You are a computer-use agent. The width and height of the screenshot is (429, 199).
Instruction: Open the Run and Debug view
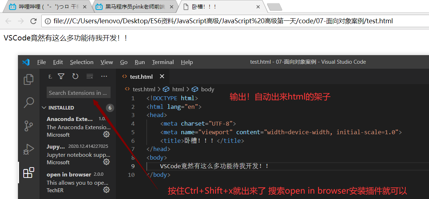click(28, 149)
